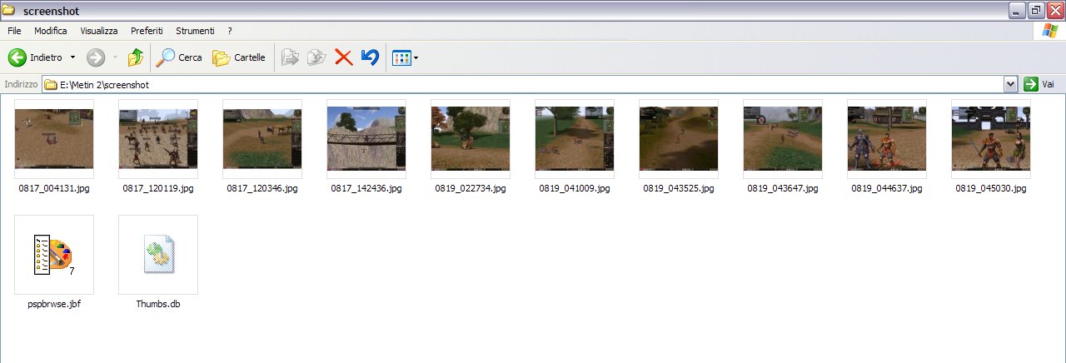This screenshot has height=363, width=1066.
Task: Click the filename text 0817_120346.jpg
Action: (262, 189)
